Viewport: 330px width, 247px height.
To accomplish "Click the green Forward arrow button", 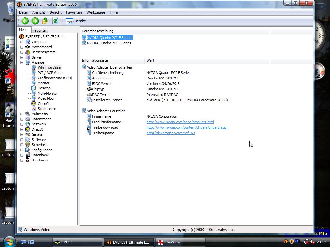I will 35,21.
